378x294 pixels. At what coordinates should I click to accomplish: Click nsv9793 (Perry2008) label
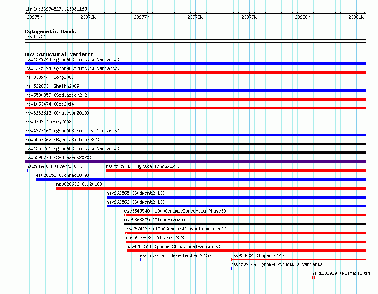[x=50, y=122]
